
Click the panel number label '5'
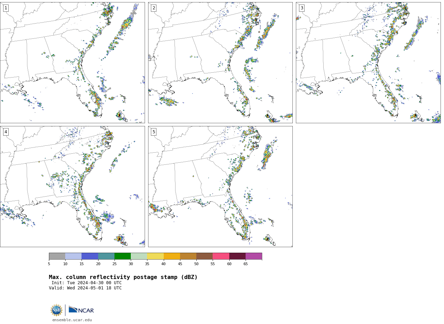coord(154,132)
